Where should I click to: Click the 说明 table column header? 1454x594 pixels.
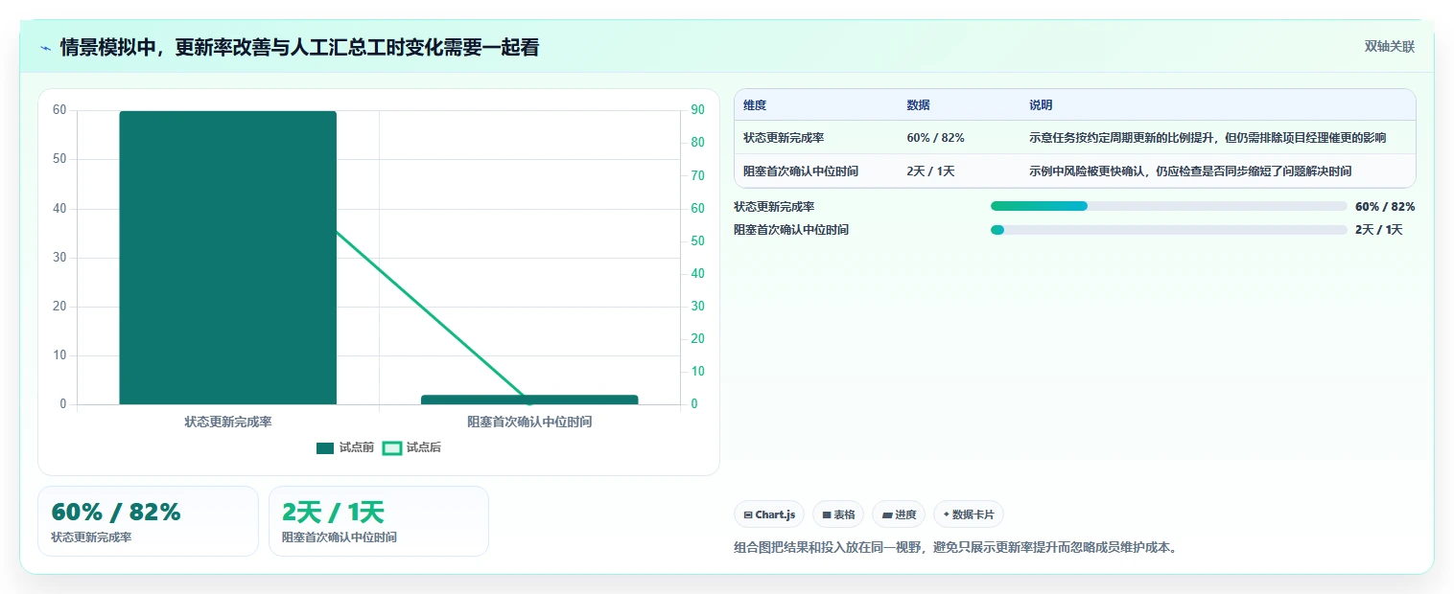click(x=1041, y=105)
